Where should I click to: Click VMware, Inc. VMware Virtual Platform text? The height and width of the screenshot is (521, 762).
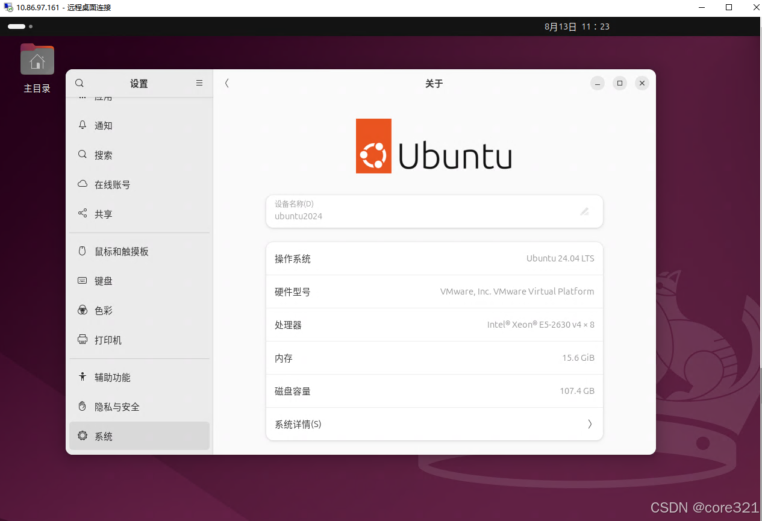(x=517, y=292)
